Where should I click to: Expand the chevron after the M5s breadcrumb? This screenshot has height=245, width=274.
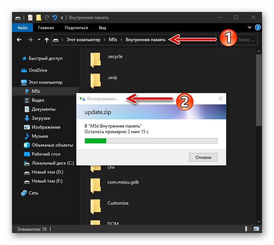pyautogui.click(x=121, y=40)
